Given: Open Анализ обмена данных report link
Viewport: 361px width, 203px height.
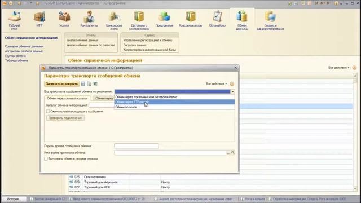Looking at the screenshot, I should (x=82, y=40).
